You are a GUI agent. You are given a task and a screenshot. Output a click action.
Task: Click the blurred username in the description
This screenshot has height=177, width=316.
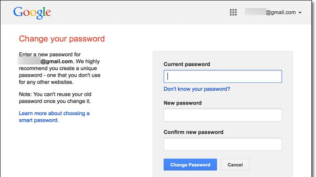(x=29, y=61)
